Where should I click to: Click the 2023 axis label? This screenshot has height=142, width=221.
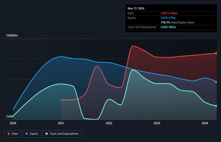click(157, 123)
